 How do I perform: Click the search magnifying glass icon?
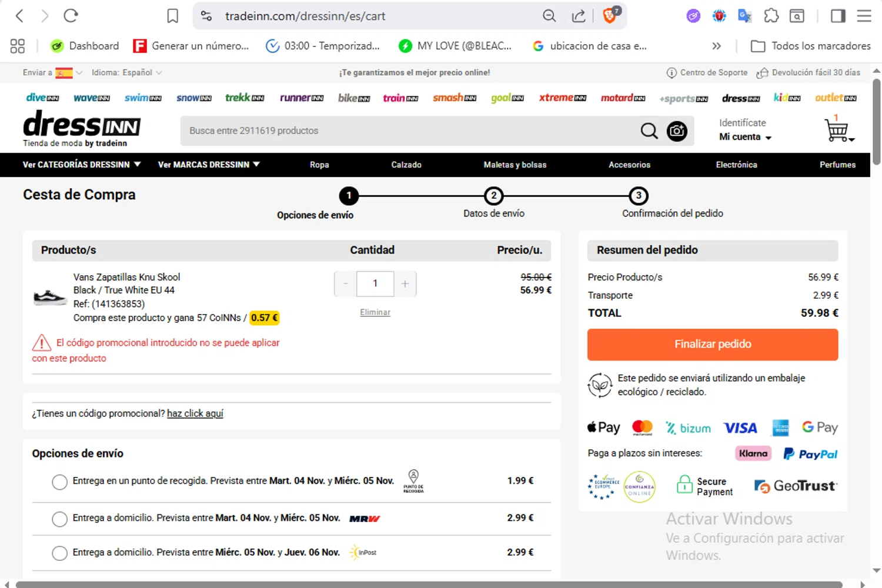tap(649, 131)
